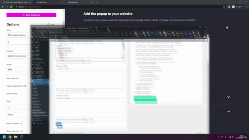This screenshot has width=249, height=140.
Task: Click the Align content to the left label
Action: (16, 86)
